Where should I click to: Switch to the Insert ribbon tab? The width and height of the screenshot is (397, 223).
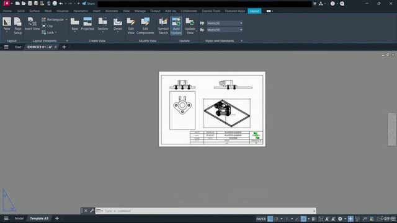pyautogui.click(x=97, y=11)
